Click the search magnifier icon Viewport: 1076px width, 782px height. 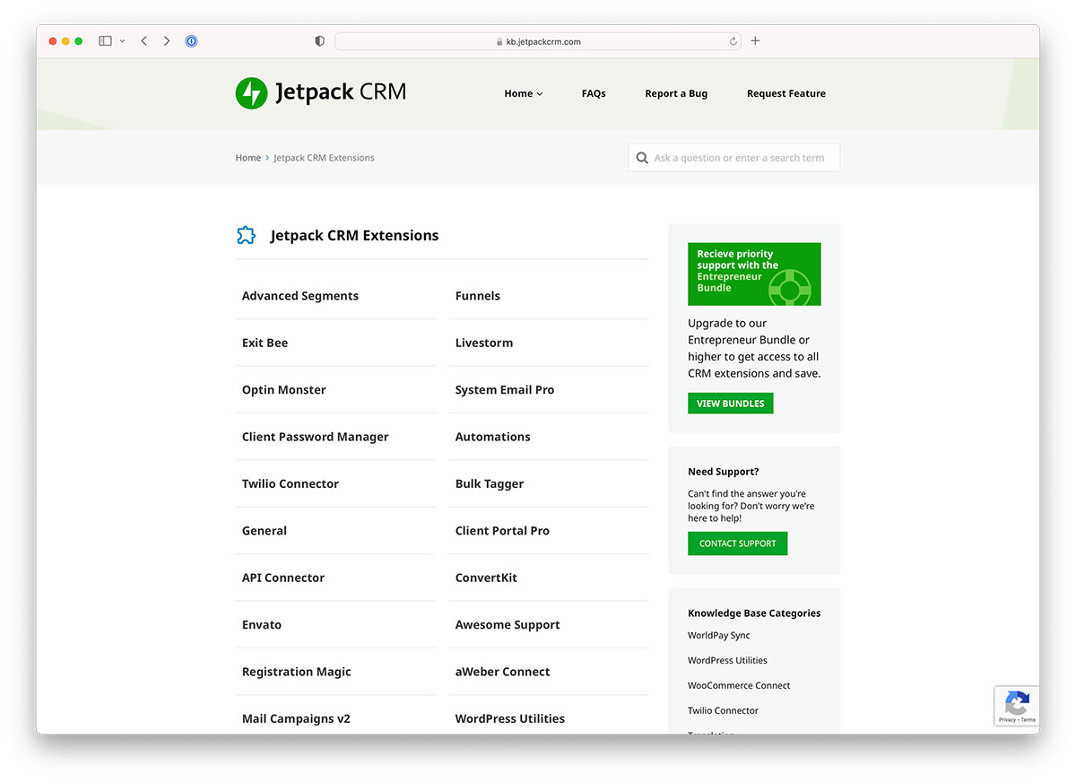(x=642, y=158)
